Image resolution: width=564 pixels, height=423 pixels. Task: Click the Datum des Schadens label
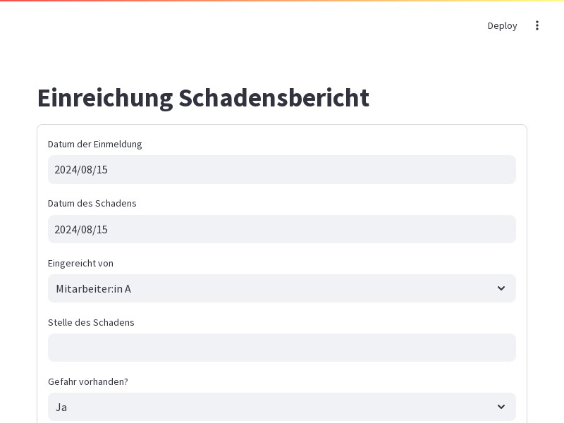coord(92,204)
